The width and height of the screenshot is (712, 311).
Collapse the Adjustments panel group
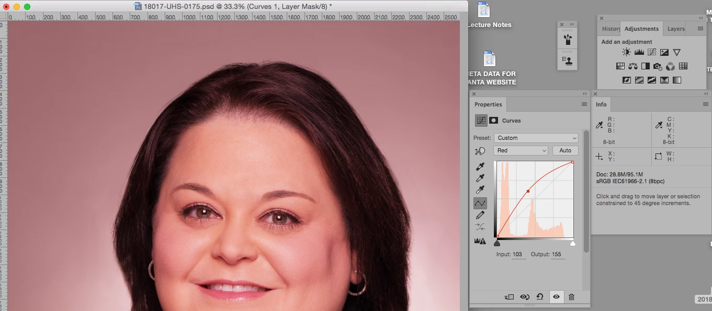pyautogui.click(x=701, y=18)
